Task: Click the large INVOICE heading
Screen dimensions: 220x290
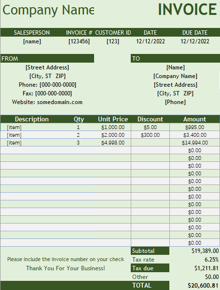Action: [187, 10]
